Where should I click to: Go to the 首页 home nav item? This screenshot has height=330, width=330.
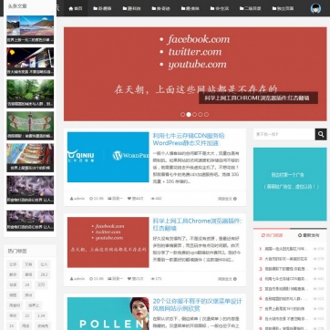tap(76, 8)
